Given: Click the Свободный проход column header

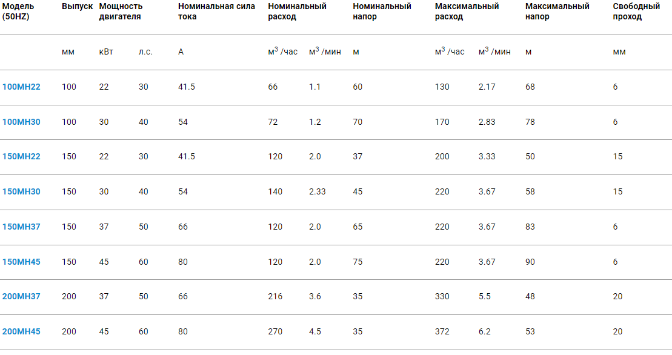Looking at the screenshot, I should click(x=636, y=12).
